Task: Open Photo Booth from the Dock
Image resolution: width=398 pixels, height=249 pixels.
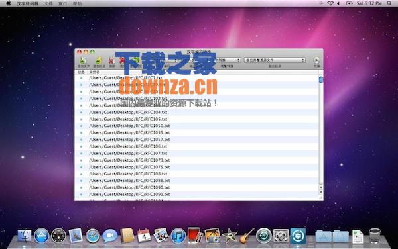Action: click(x=195, y=235)
